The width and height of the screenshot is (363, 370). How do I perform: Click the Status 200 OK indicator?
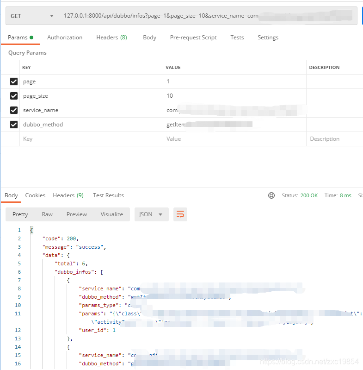(300, 195)
